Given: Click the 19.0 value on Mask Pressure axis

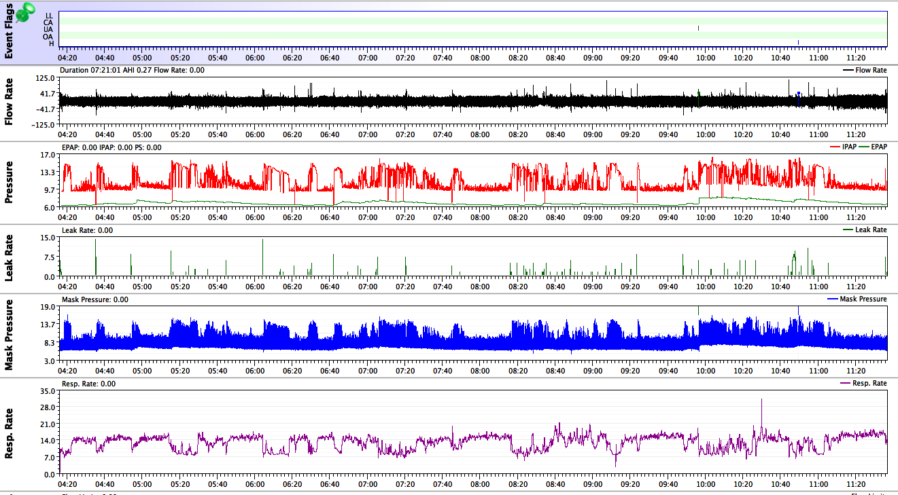Looking at the screenshot, I should pyautogui.click(x=47, y=307).
